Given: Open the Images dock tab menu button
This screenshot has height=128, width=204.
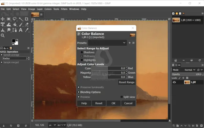Looking at the screenshot, I should coord(202,13).
